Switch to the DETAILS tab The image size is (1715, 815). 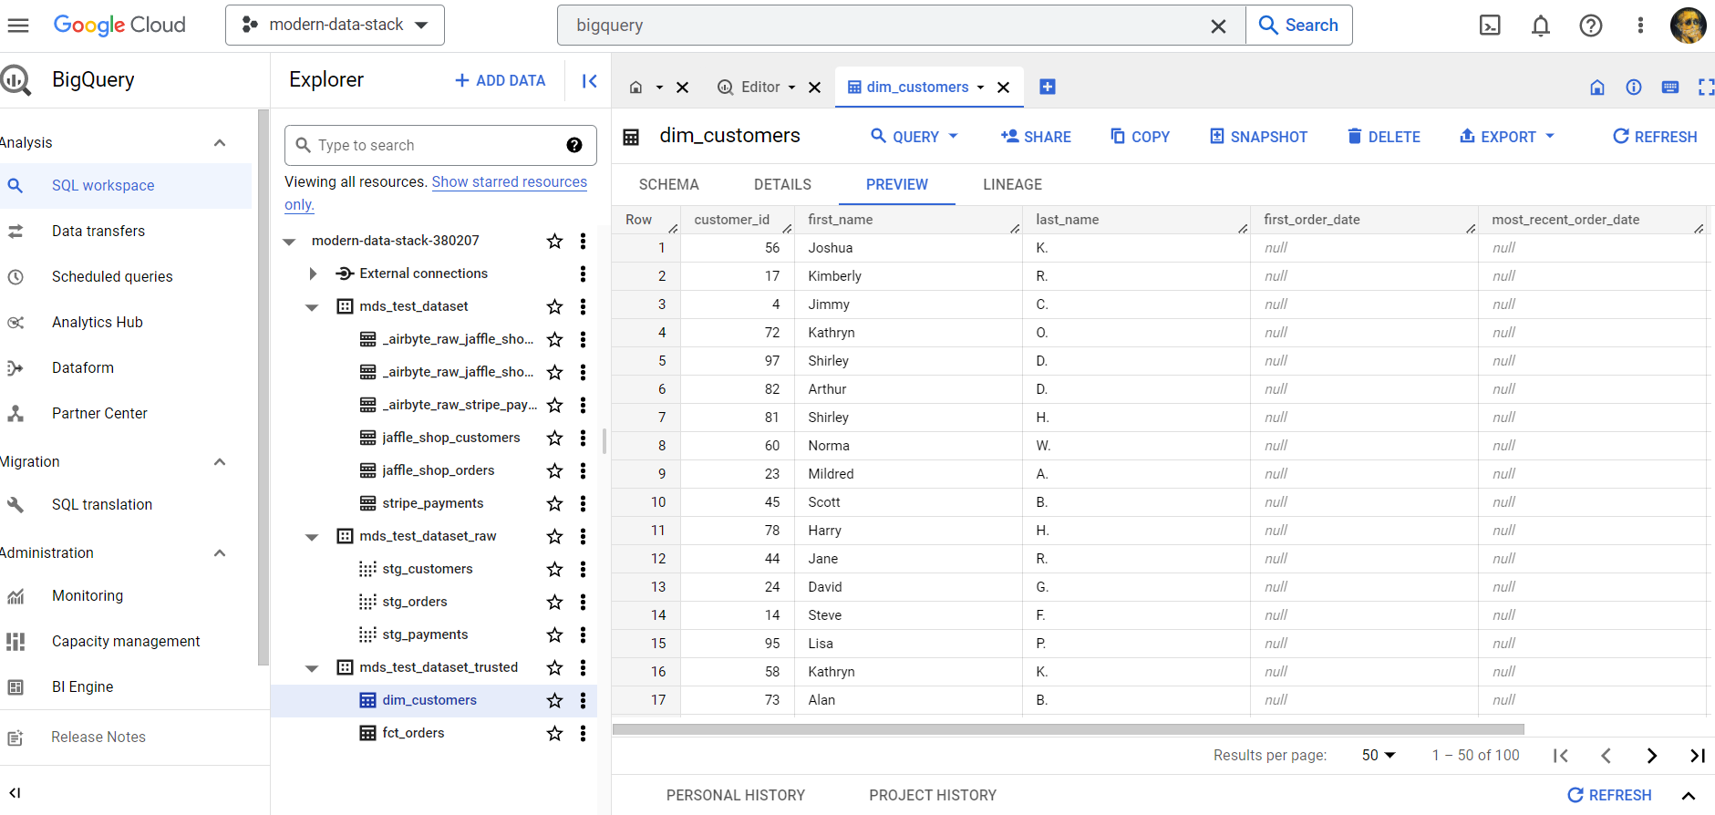point(782,184)
